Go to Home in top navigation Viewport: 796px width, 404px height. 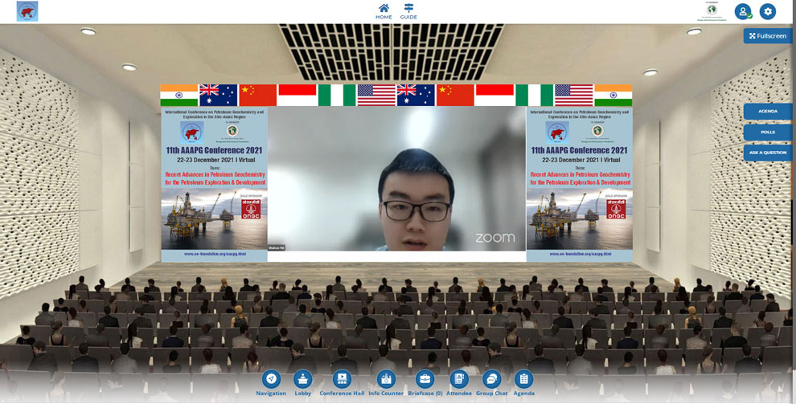[x=384, y=11]
